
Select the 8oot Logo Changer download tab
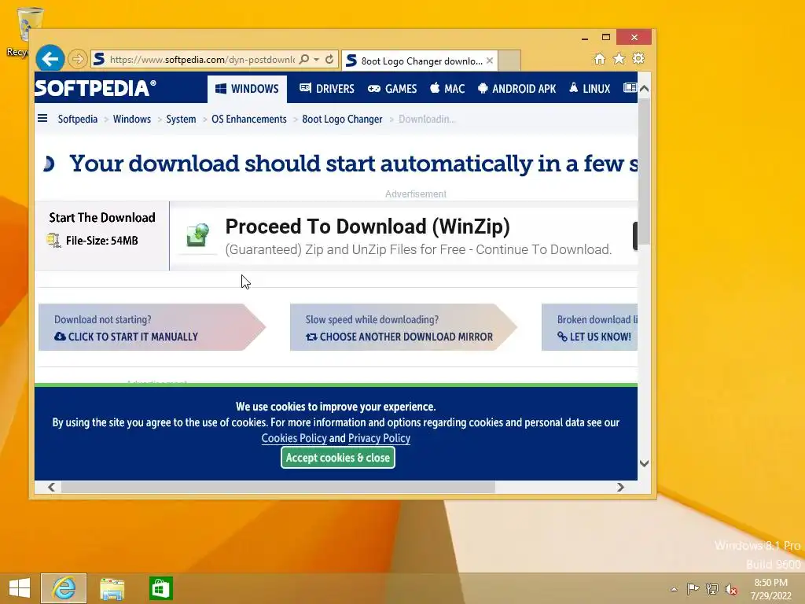pos(418,61)
